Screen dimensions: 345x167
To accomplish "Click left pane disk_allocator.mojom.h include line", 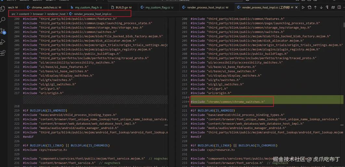I will 80,41.
